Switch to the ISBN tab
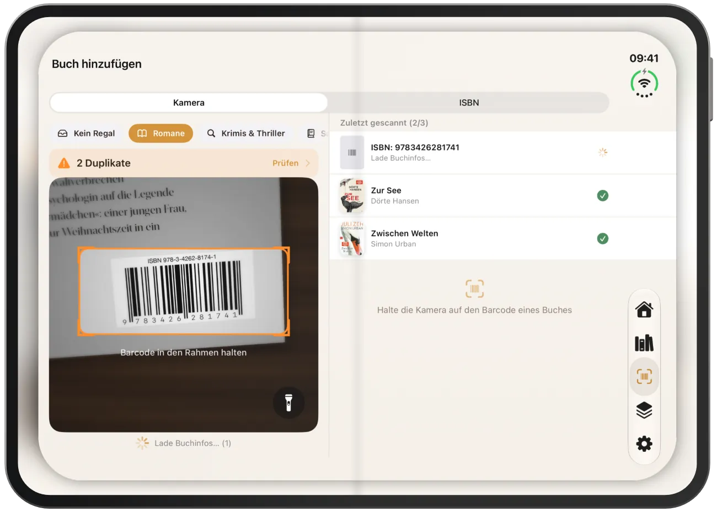The width and height of the screenshot is (717, 512). tap(469, 103)
